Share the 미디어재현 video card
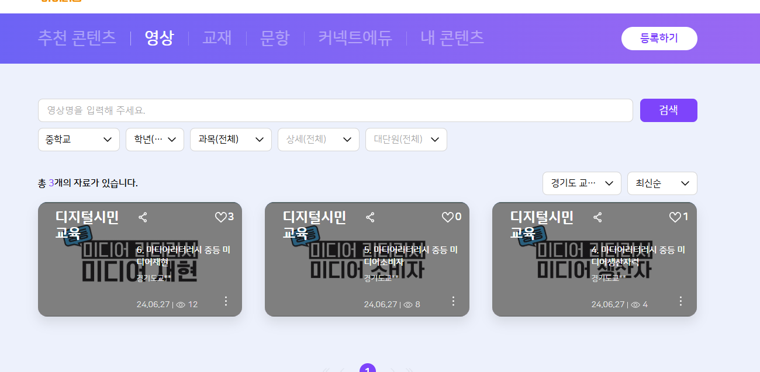760x372 pixels. coord(143,218)
